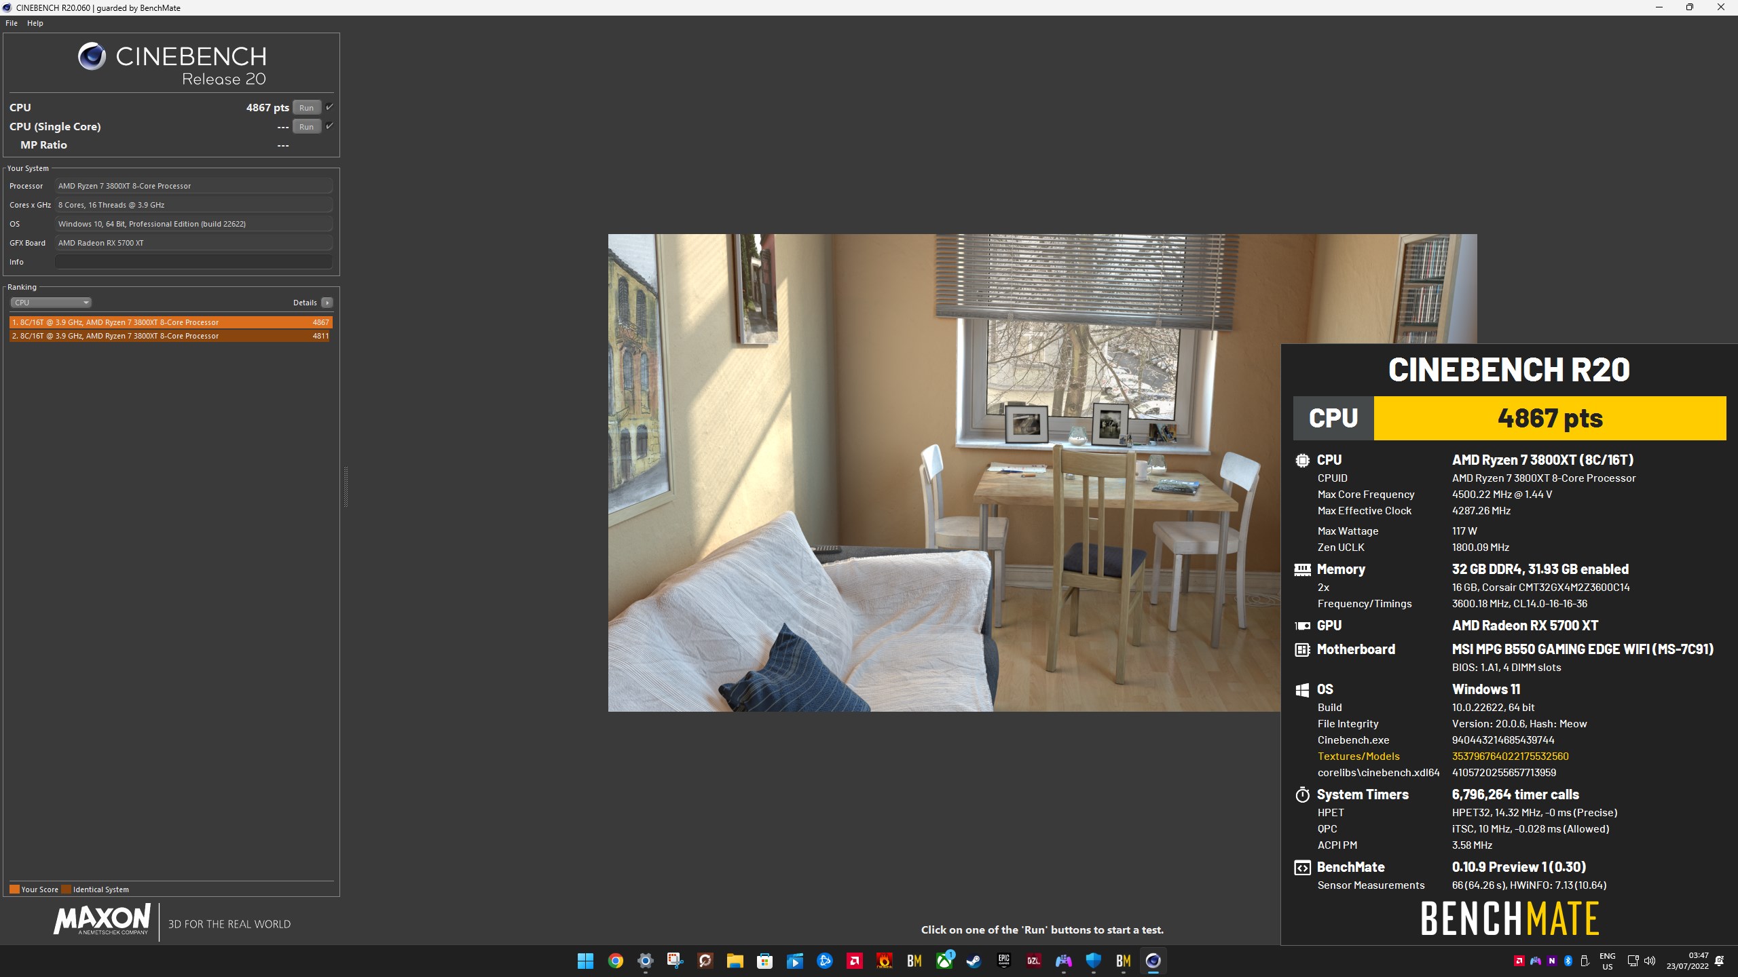Click the Processor field AMD Ryzen 7 3800XT
Viewport: 1738px width, 977px height.
(x=193, y=186)
